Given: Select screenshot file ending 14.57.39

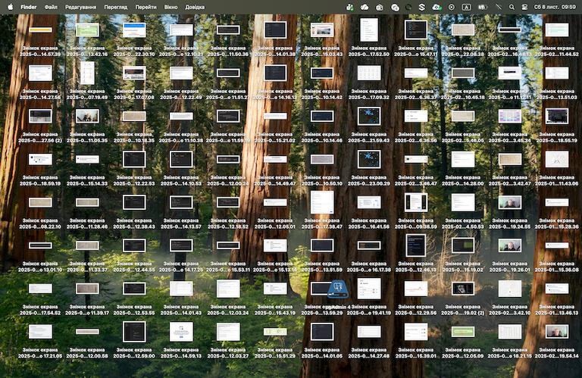Looking at the screenshot, I should [x=40, y=30].
